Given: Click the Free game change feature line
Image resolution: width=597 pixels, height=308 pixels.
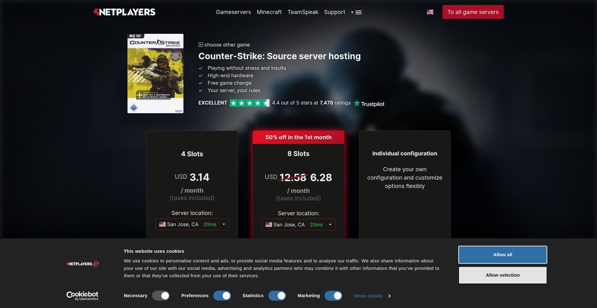Looking at the screenshot, I should (229, 83).
